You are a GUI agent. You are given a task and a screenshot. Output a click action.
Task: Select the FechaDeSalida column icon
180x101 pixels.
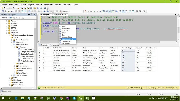(19, 56)
